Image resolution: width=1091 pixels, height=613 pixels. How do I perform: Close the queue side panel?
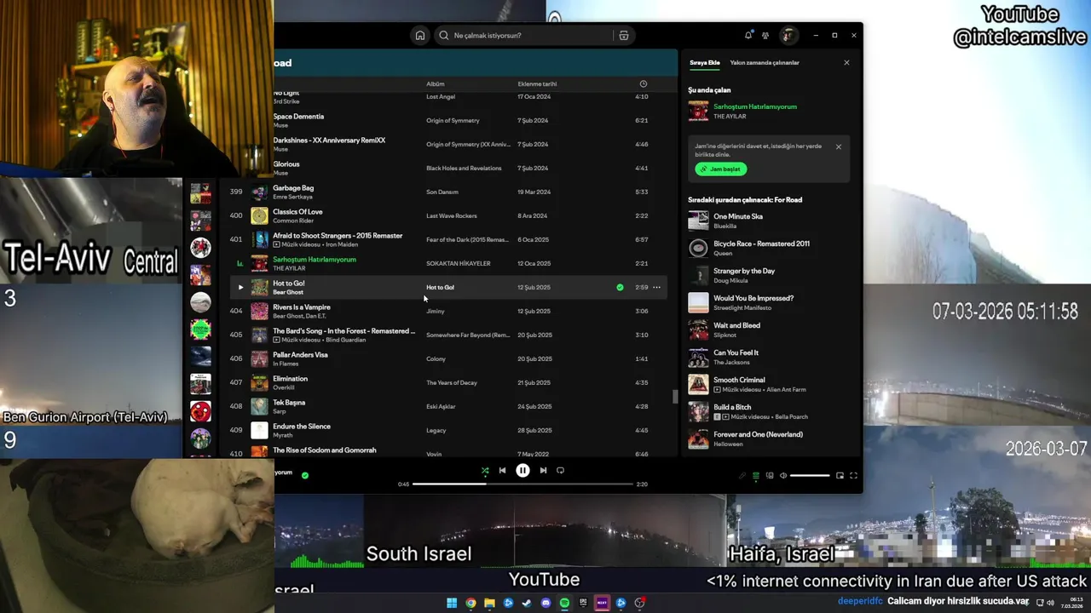point(846,62)
